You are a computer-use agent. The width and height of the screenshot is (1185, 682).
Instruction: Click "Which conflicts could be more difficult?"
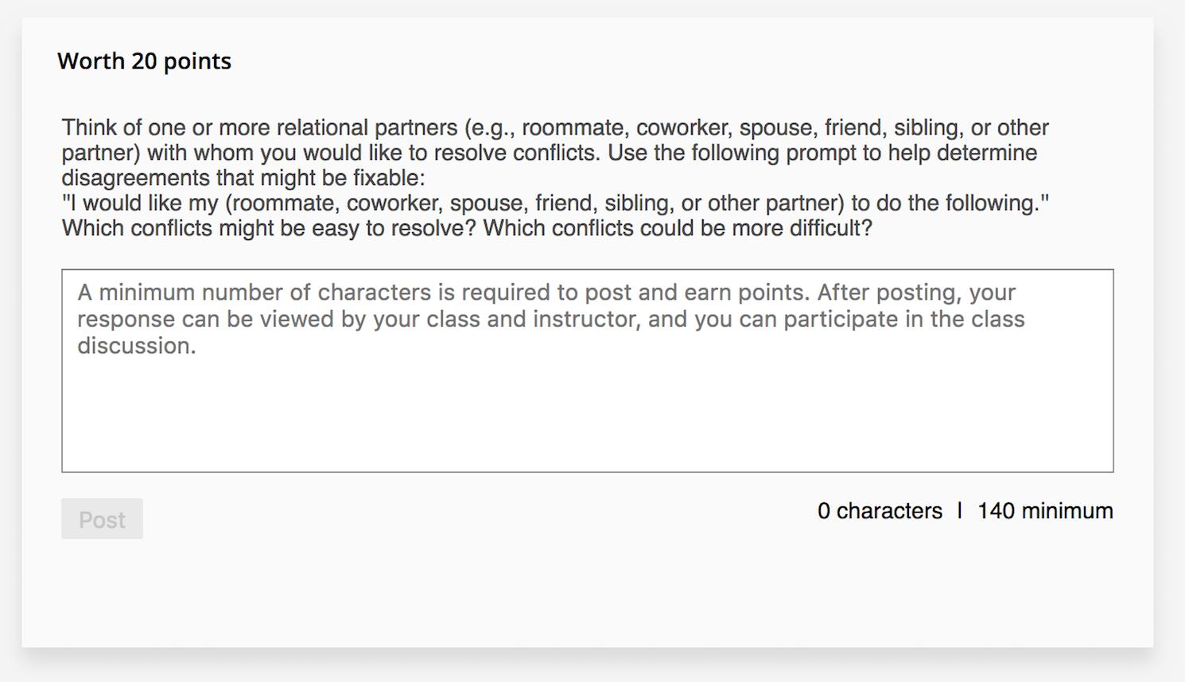(x=678, y=228)
